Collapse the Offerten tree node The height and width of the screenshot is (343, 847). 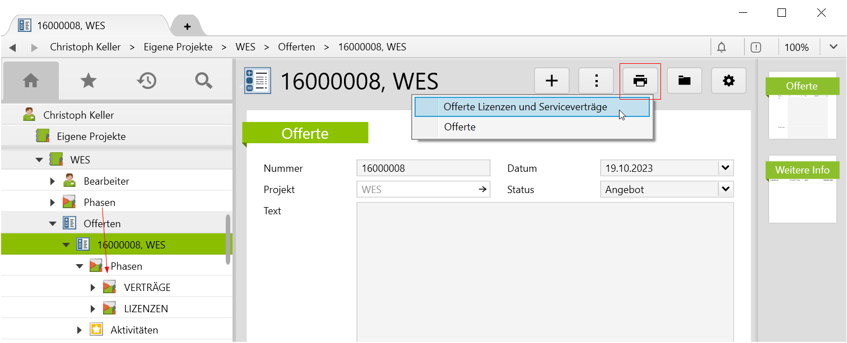tap(53, 224)
